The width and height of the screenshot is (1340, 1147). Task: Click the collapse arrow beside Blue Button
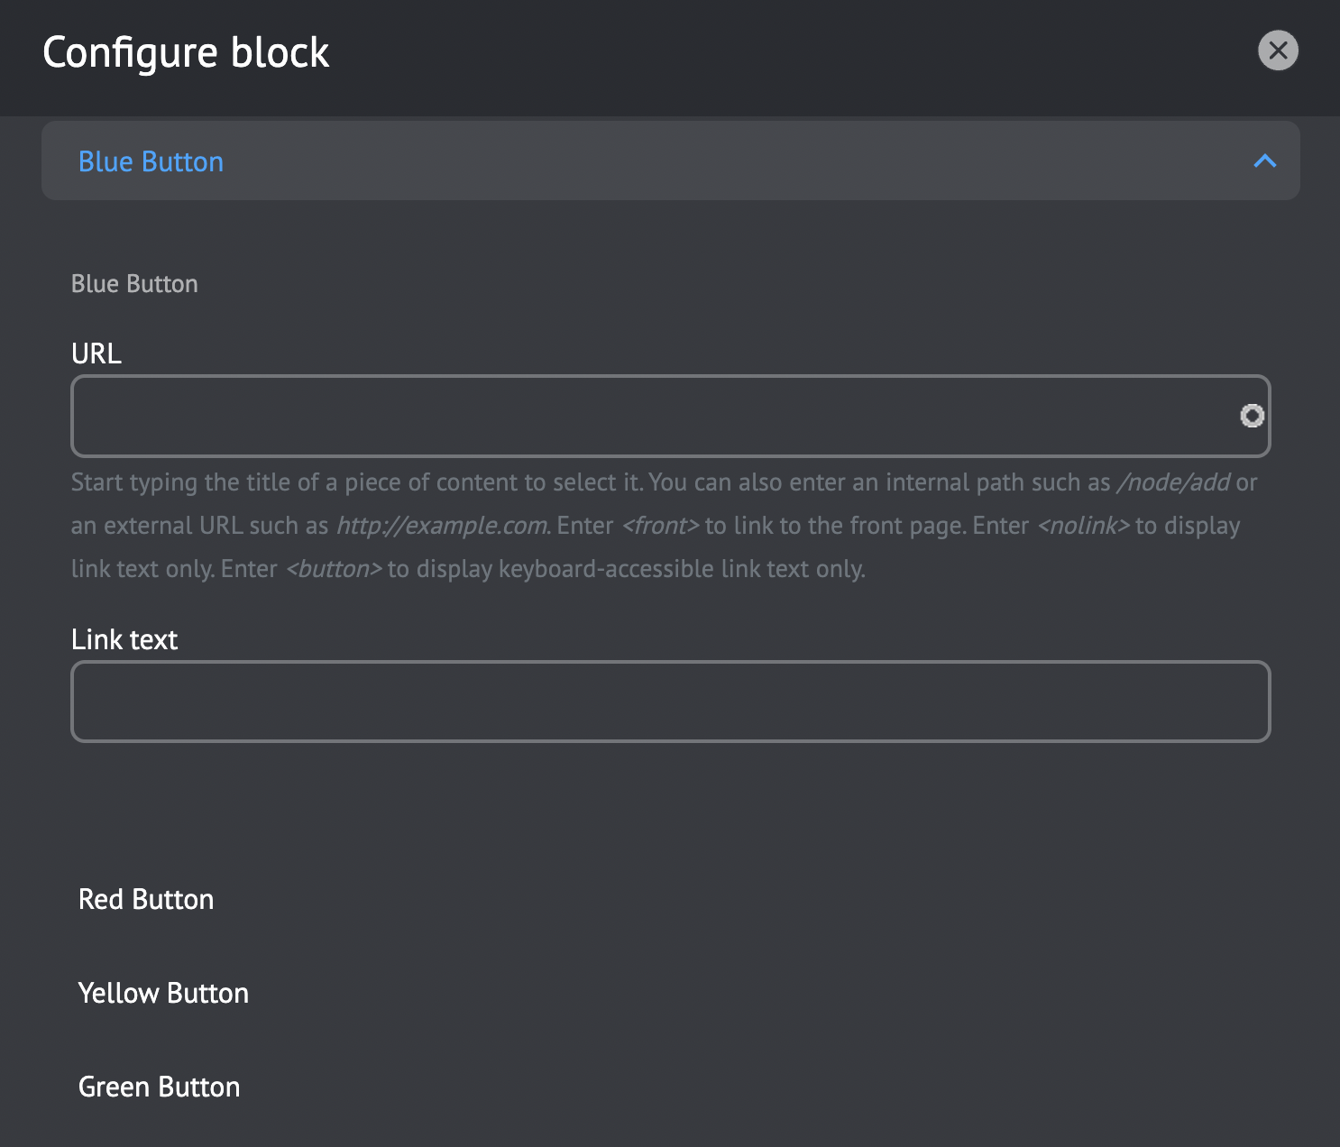click(1265, 161)
